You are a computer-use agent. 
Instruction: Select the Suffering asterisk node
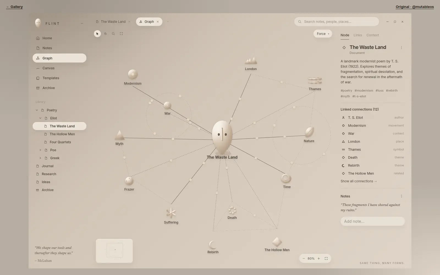171,213
